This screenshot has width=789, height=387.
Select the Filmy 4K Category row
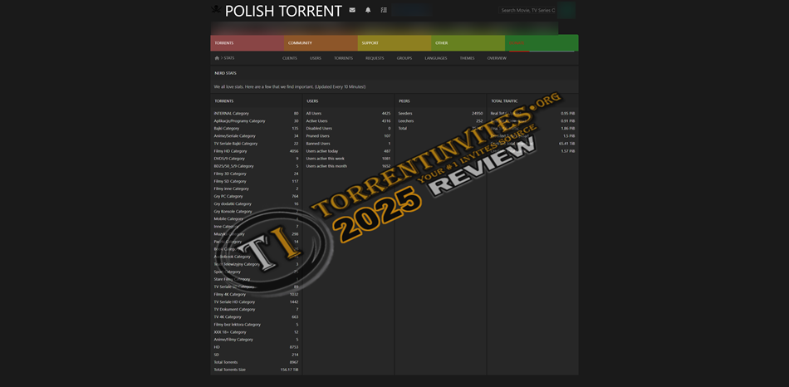(x=256, y=294)
